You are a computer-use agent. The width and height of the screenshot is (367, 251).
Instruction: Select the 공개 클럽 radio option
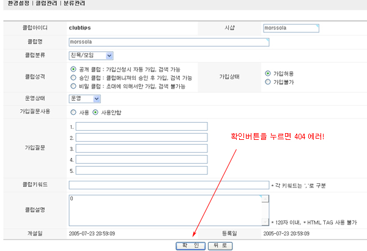(74, 70)
